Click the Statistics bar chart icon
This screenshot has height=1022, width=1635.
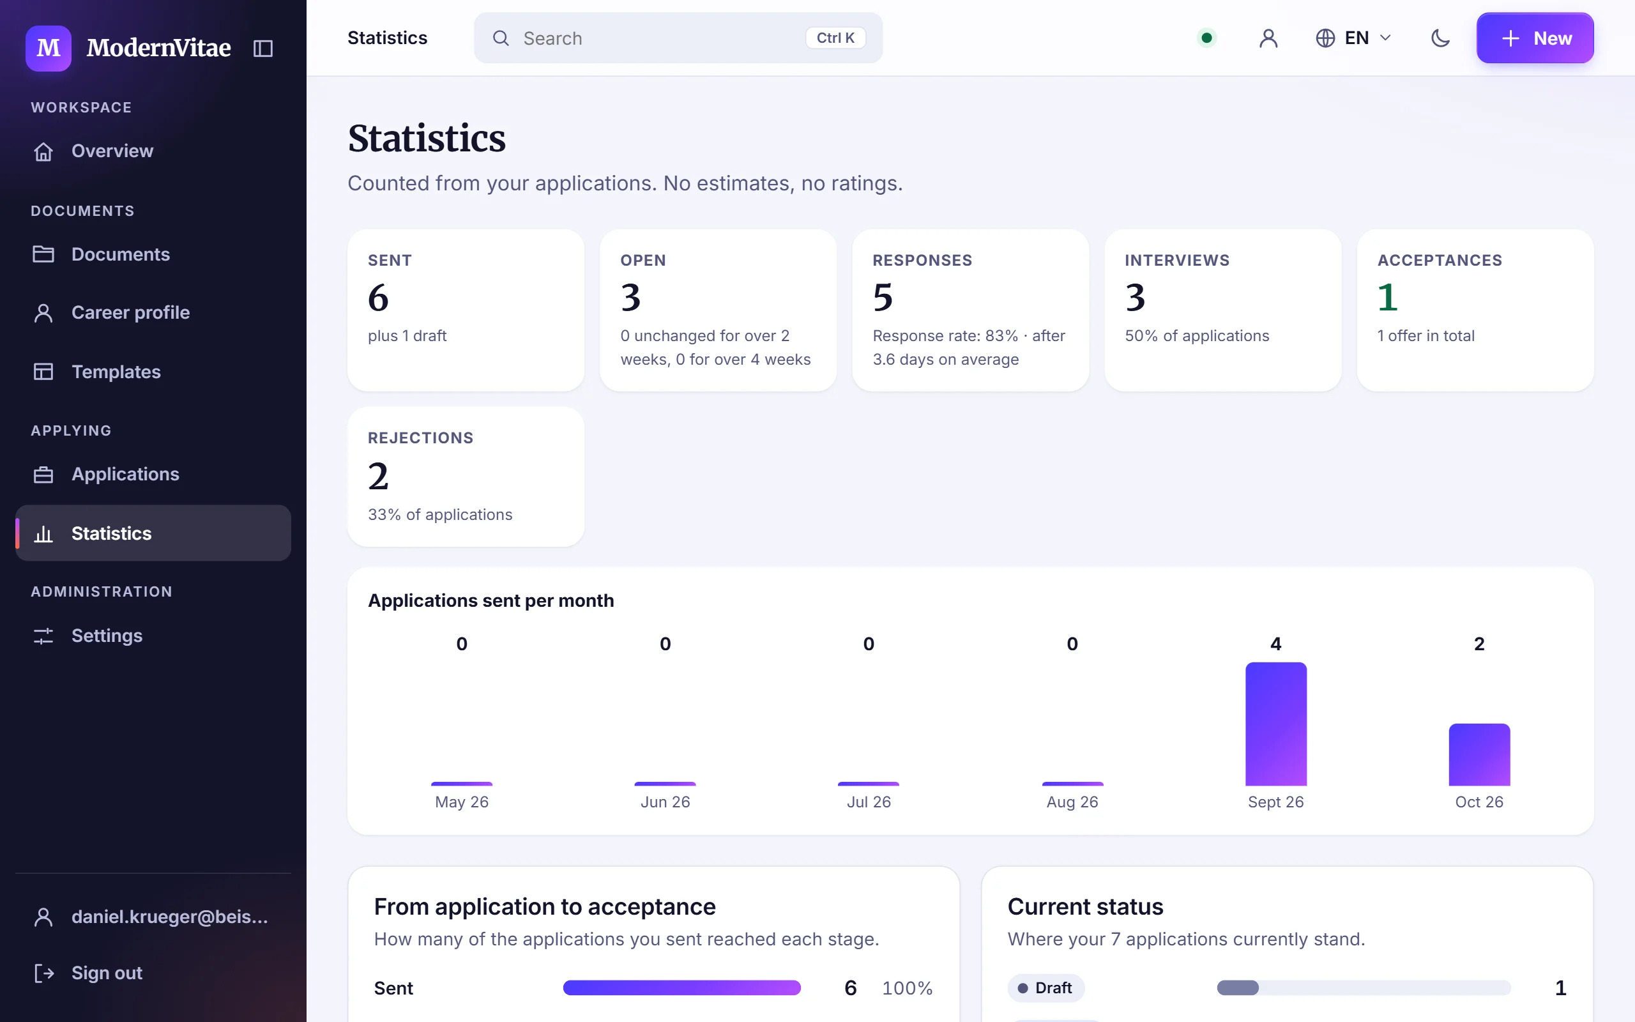point(43,533)
